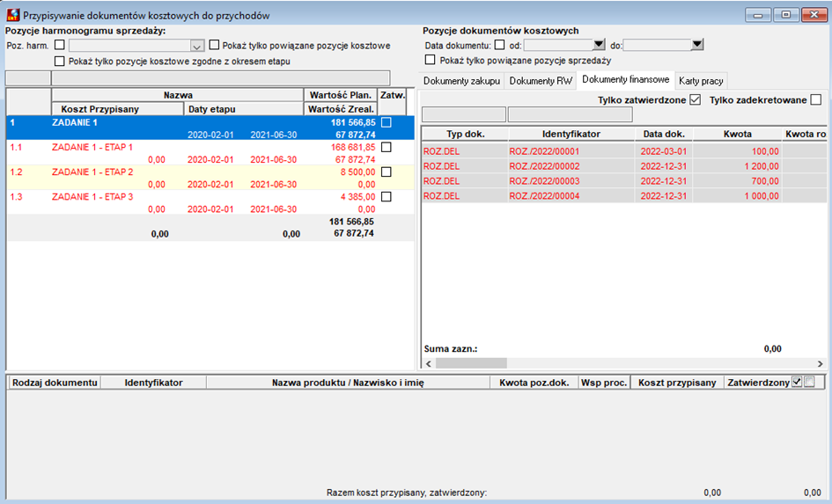Click the Nazwa produktu / Nazwisko i imię header
This screenshot has width=832, height=504.
(348, 383)
